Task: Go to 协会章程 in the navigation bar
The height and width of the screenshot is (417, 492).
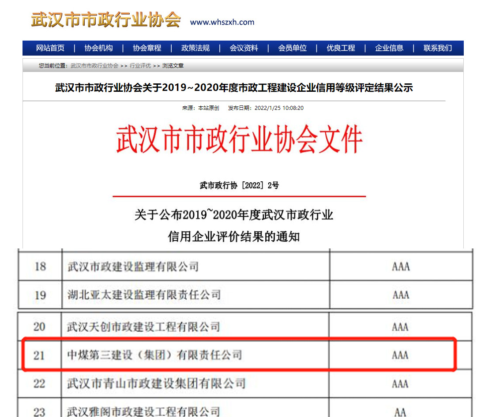Action: coord(147,48)
